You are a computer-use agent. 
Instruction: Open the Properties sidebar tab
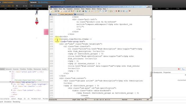click(x=167, y=73)
